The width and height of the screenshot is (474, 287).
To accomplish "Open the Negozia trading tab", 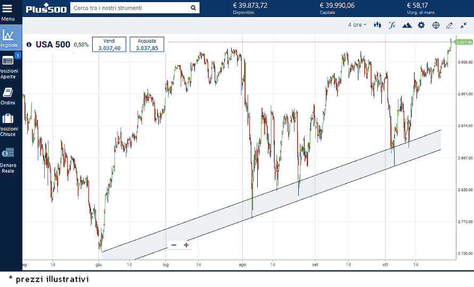I will pos(8,38).
